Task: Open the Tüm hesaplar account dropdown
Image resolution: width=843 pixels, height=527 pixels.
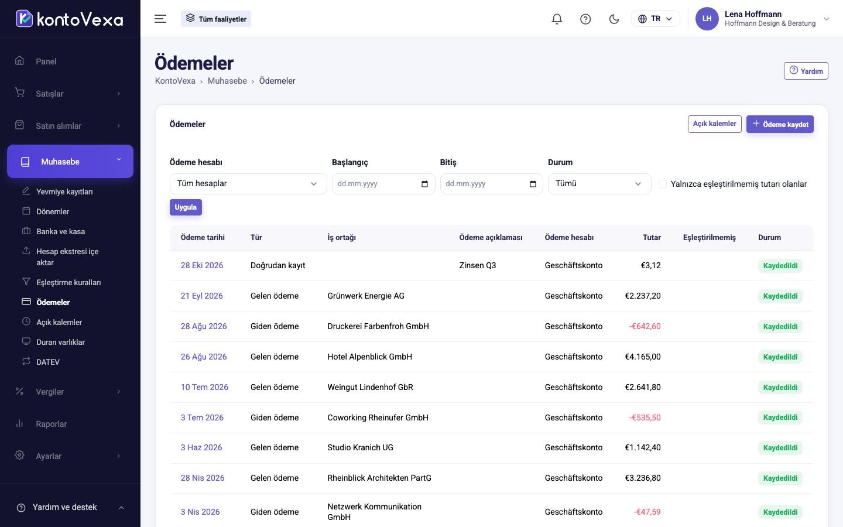Action: coord(248,184)
